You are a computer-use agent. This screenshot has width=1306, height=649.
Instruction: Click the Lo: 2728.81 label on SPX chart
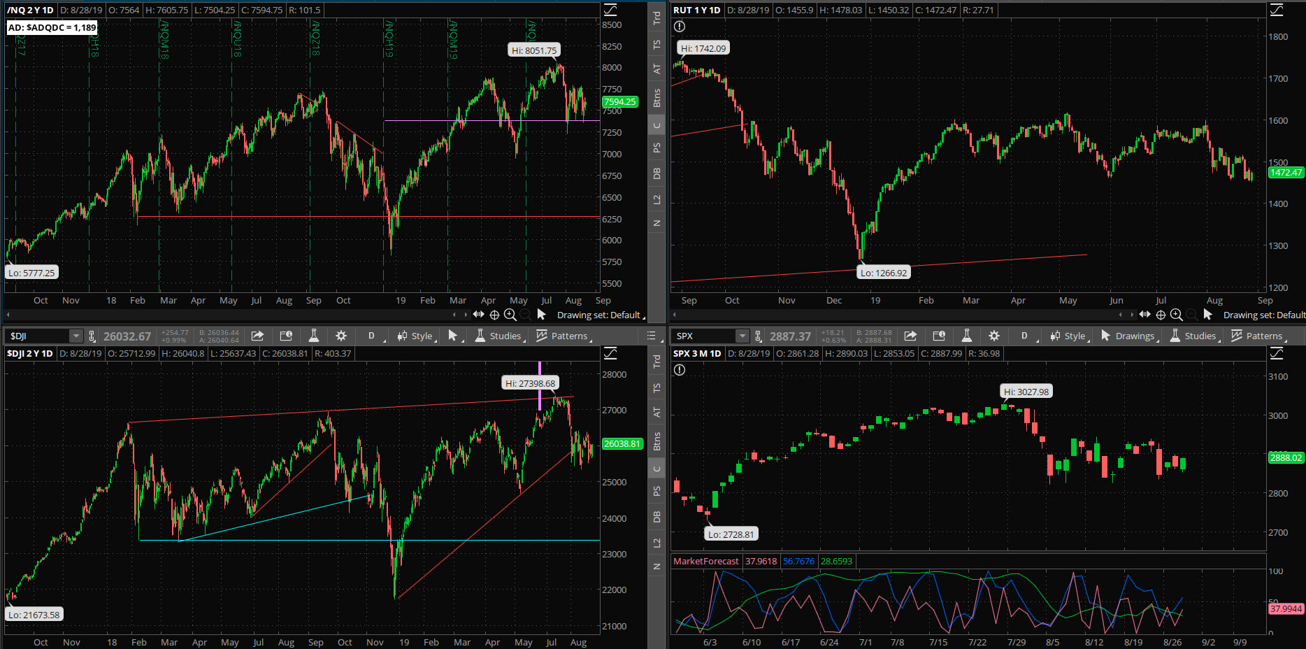click(731, 534)
